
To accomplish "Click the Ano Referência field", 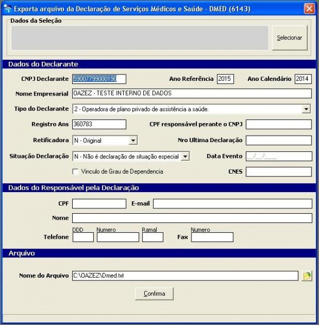I will [225, 79].
